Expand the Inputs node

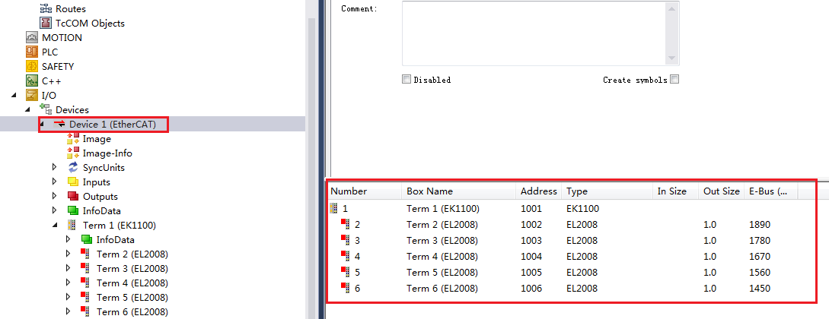point(55,182)
